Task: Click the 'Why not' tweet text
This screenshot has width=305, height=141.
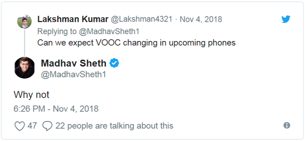Action: click(x=31, y=95)
